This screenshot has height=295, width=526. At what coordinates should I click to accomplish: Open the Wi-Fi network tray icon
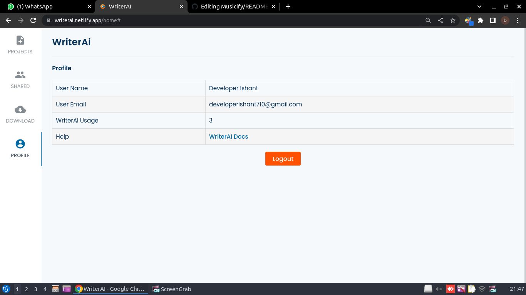click(482, 289)
